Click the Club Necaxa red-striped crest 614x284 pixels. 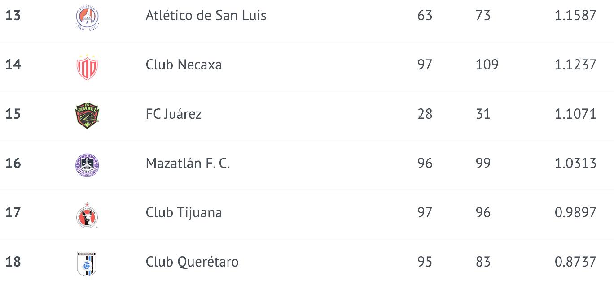point(87,67)
